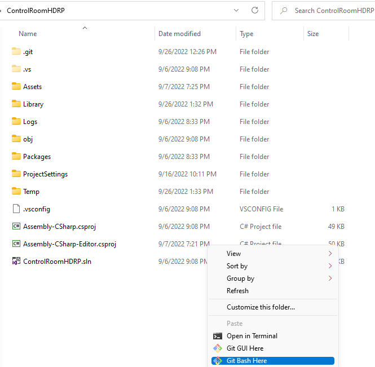Select the .vsconfig file name
The image size is (375, 367).
(x=37, y=209)
